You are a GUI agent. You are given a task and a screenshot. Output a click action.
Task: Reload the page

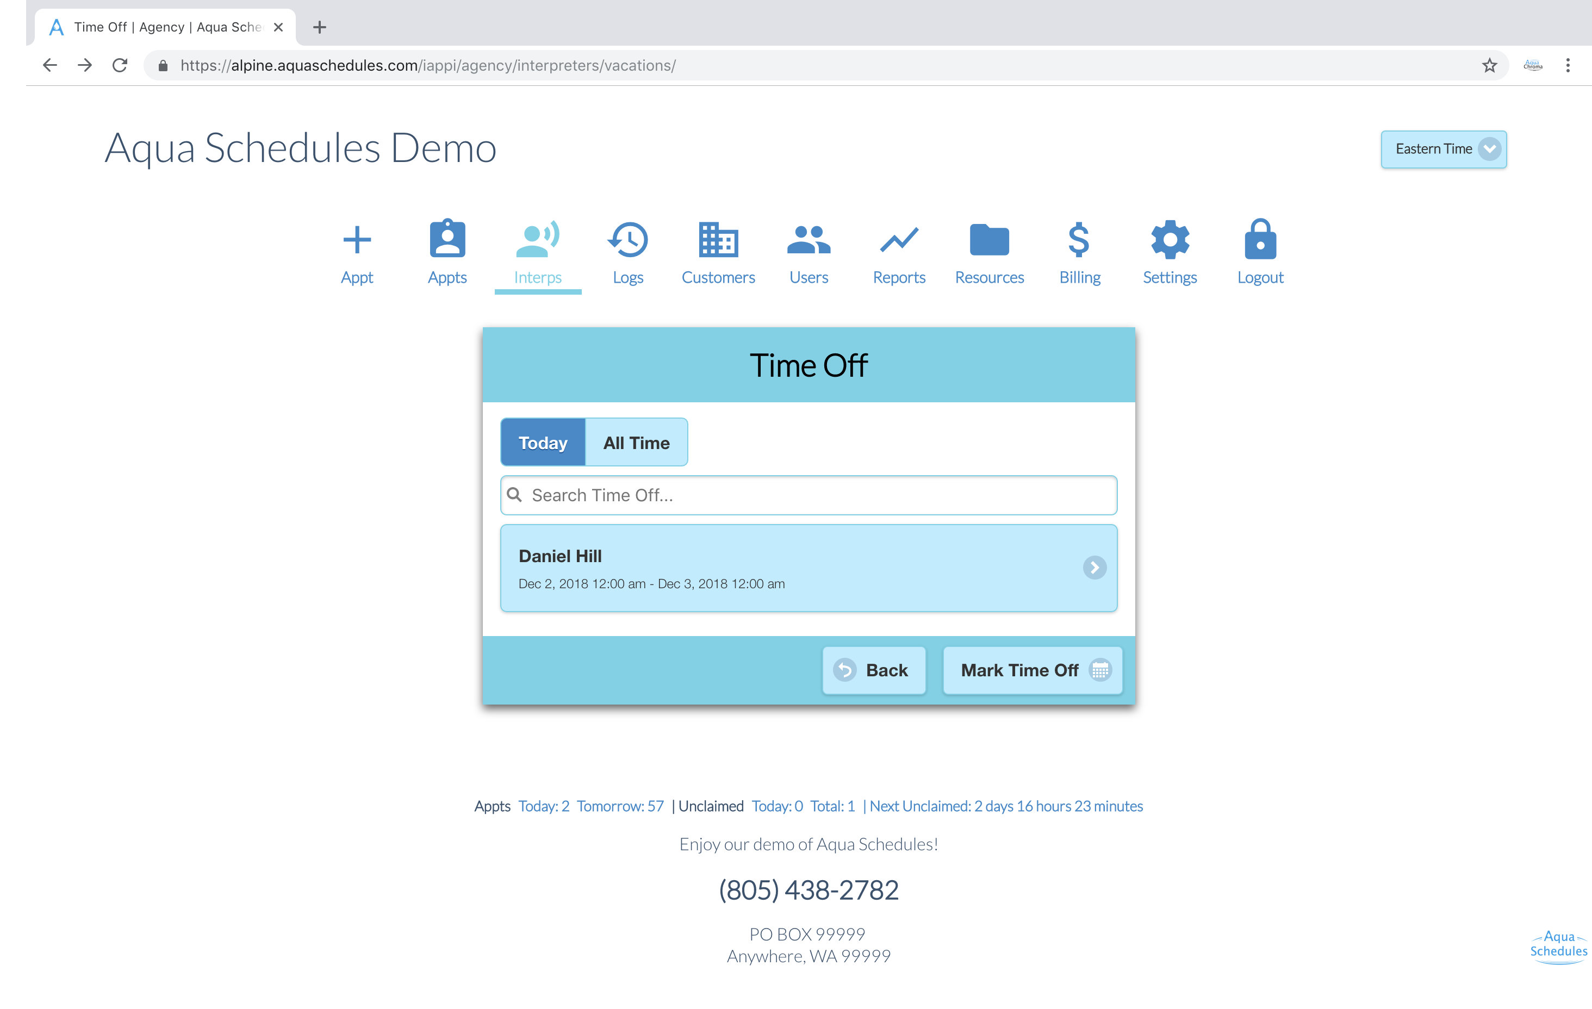(120, 65)
